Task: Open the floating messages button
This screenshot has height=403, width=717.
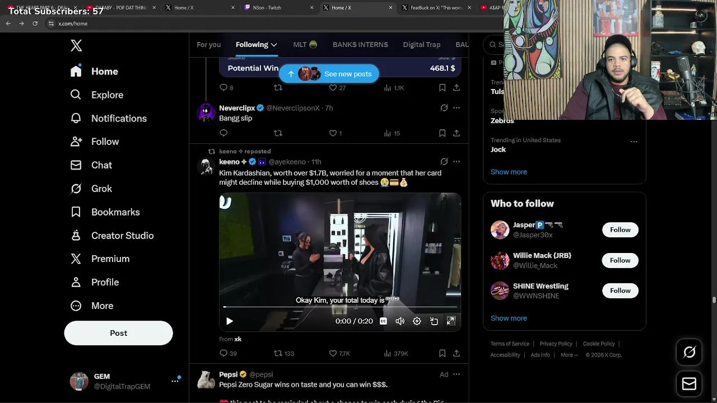Action: (x=689, y=384)
